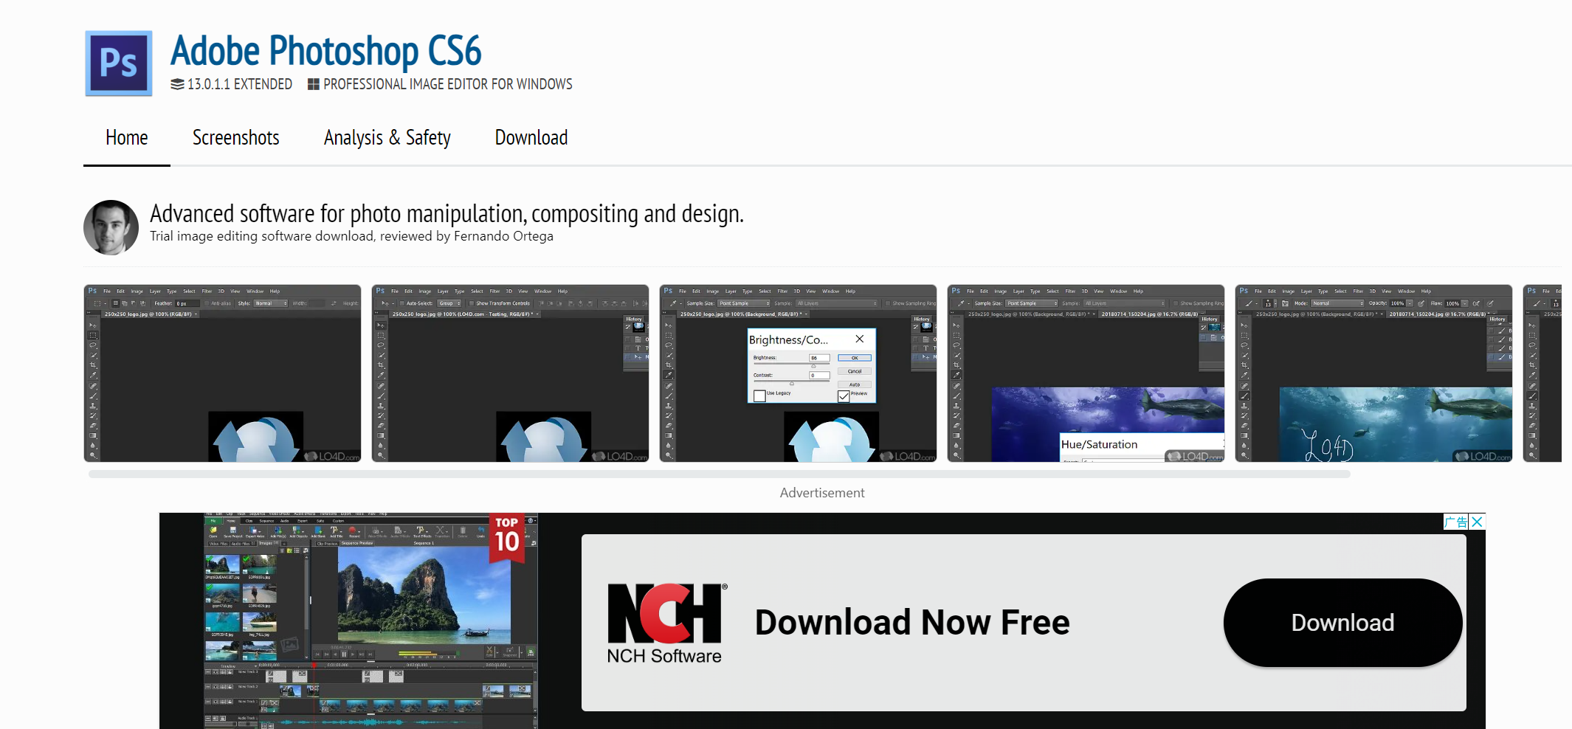This screenshot has width=1572, height=729.
Task: Switch to the Screenshots tab
Action: pos(236,138)
